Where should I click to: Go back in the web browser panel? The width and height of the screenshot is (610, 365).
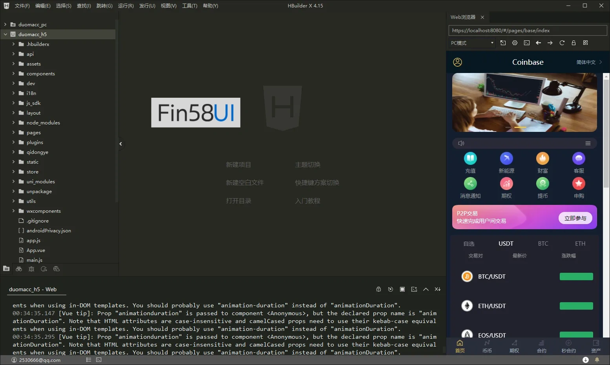538,43
